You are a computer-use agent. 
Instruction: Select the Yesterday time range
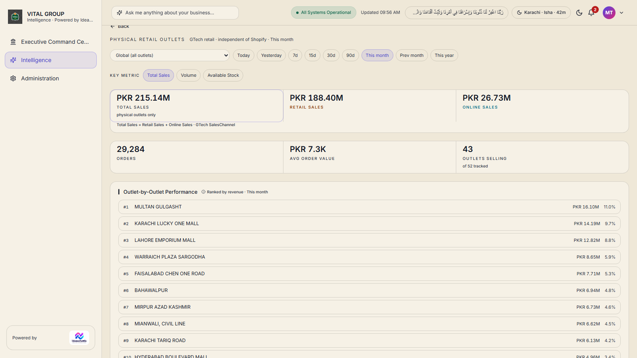[271, 55]
